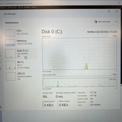
Task: Click the Type SSD (NVMe) value
Action: (95, 105)
